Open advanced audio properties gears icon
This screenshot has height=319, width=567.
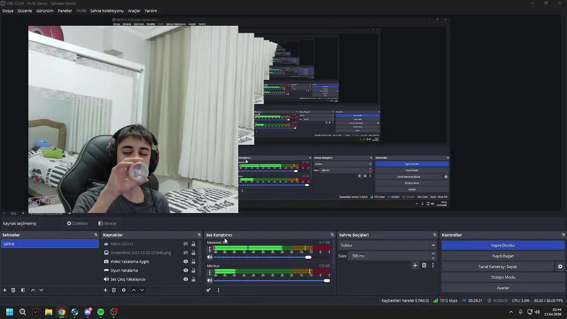(209, 290)
